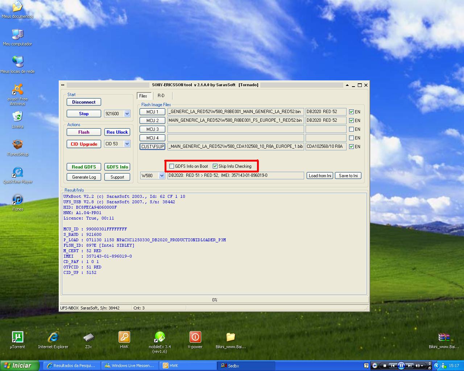
Task: Enable EN checkbox for MCU 4
Action: pyautogui.click(x=351, y=138)
